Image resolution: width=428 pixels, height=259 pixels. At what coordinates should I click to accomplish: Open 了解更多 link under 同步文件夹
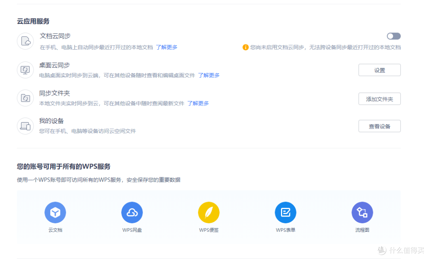point(198,103)
